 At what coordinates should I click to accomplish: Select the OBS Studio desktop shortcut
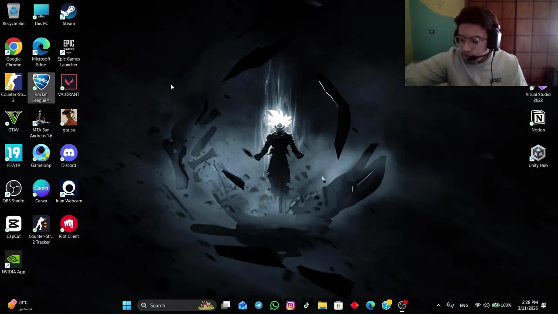(x=14, y=192)
